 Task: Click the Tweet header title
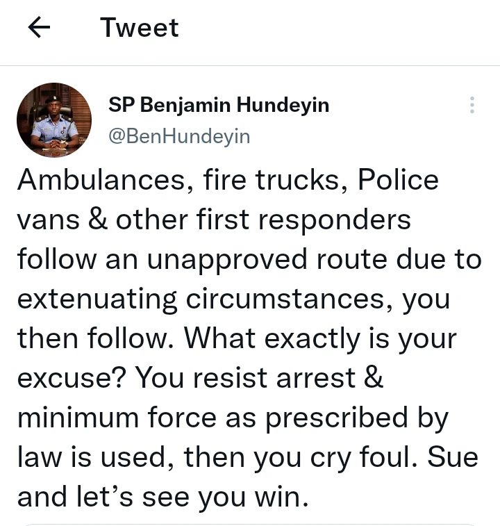coord(140,28)
